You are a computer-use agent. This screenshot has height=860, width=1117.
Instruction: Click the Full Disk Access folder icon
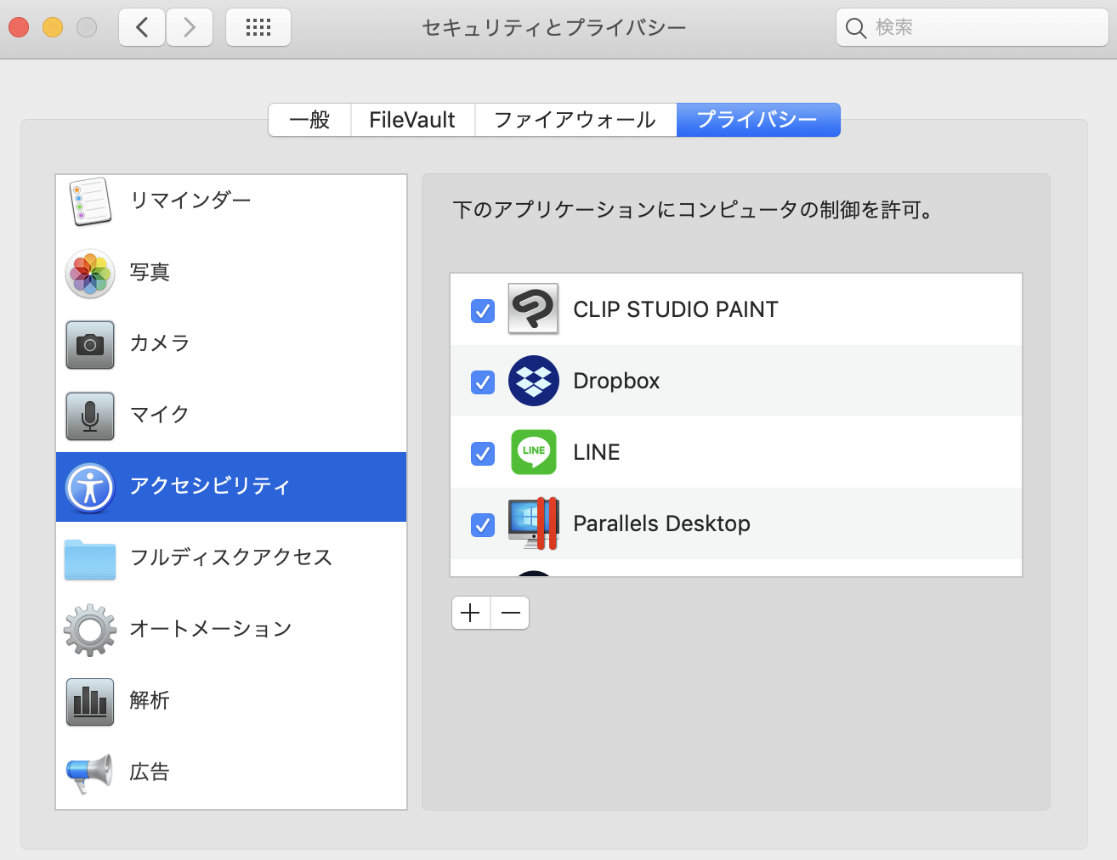tap(90, 559)
